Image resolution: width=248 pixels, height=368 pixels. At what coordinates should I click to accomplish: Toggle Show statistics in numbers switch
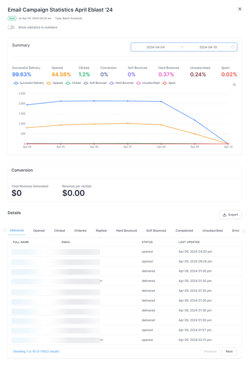(x=11, y=27)
